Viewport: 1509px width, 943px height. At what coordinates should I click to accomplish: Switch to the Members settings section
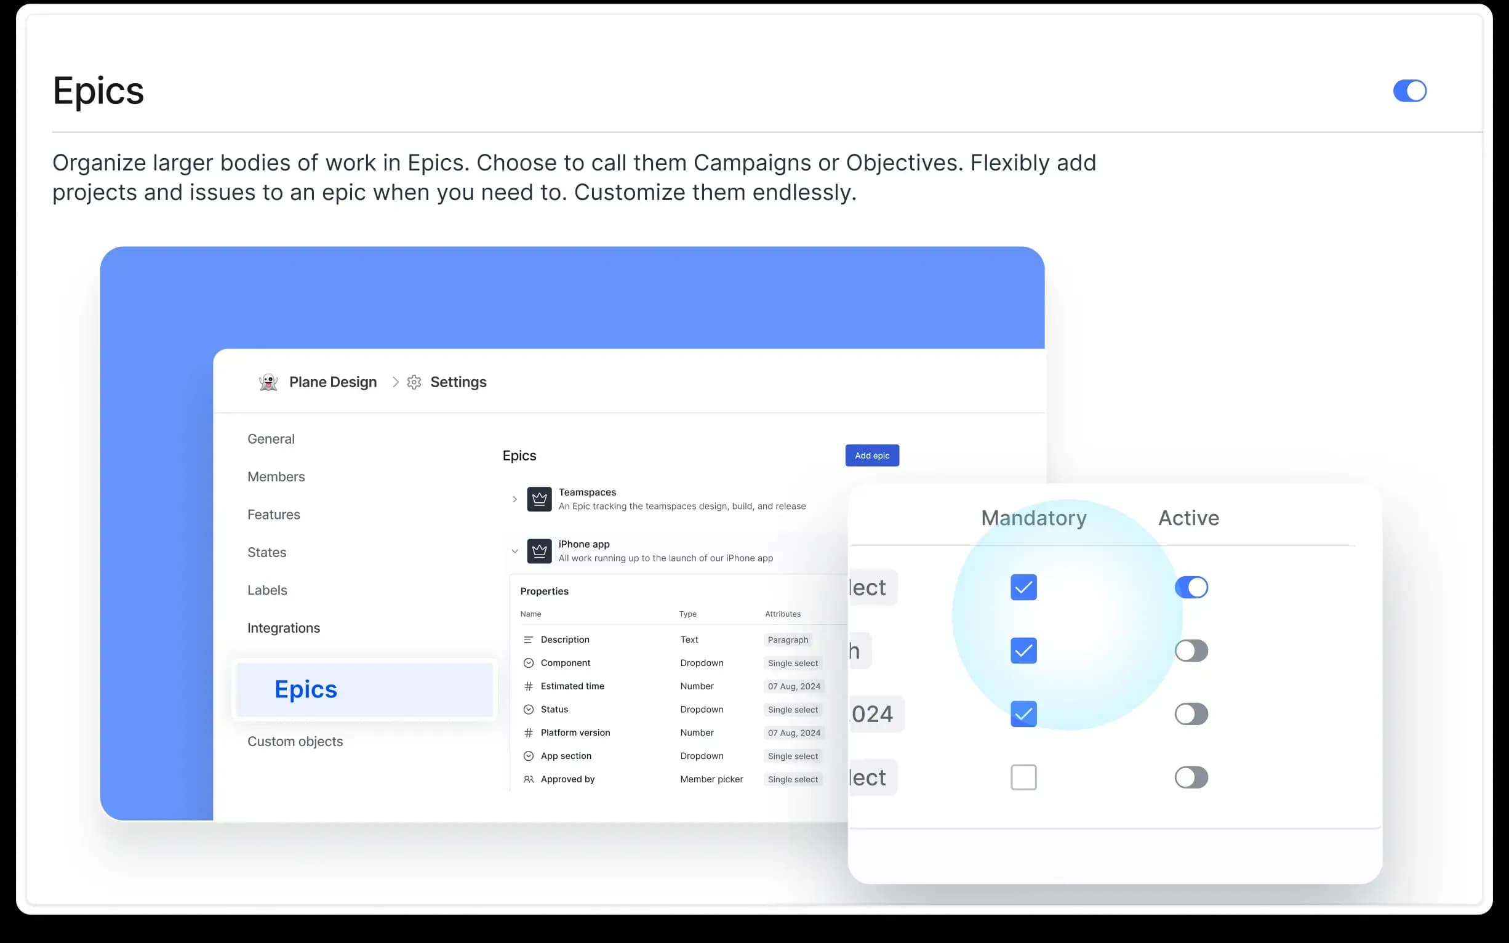276,476
